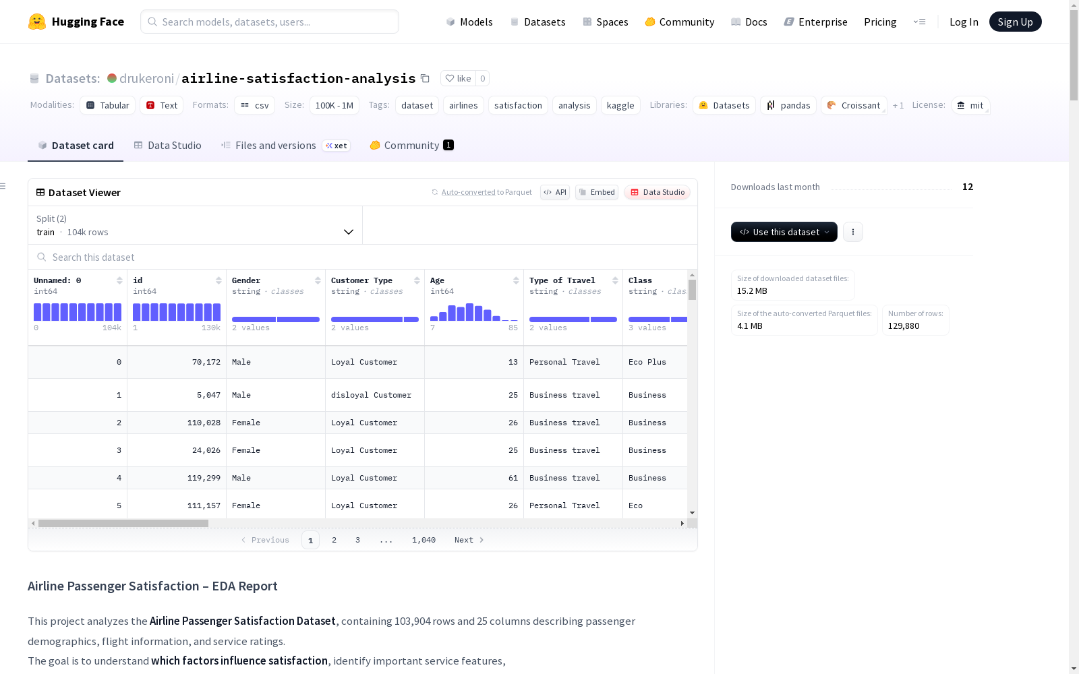This screenshot has width=1079, height=674.
Task: Switch to the Data Studio tab
Action: tap(167, 145)
